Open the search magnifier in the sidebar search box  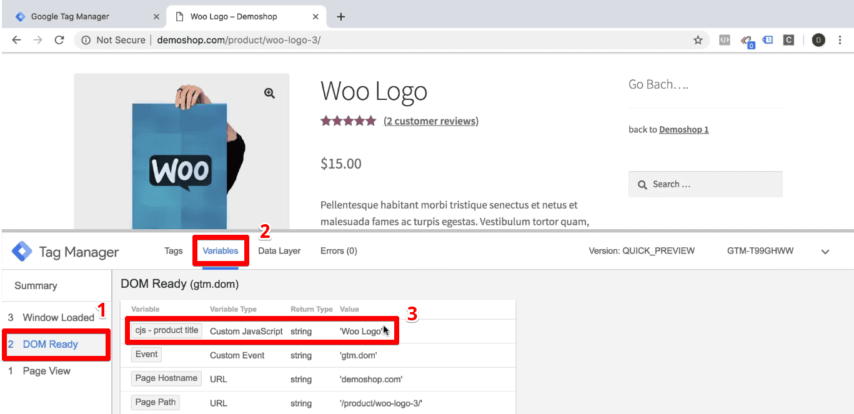642,184
